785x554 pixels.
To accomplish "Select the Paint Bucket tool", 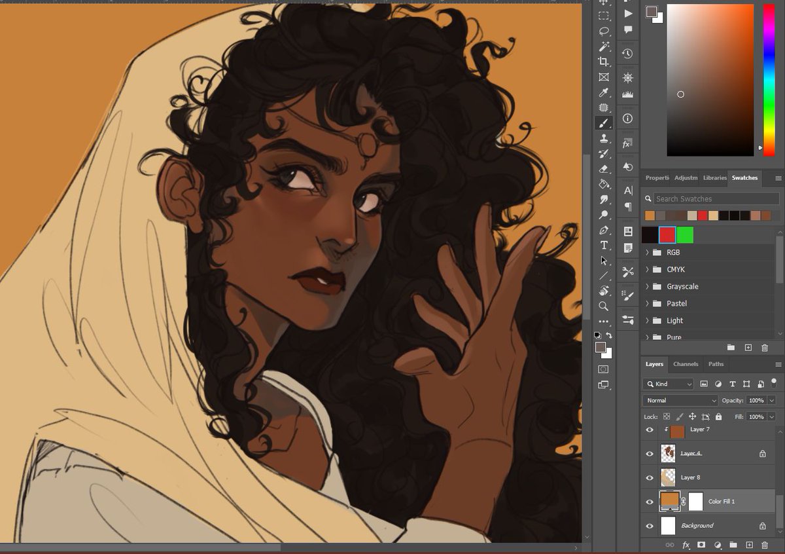I will coord(604,184).
